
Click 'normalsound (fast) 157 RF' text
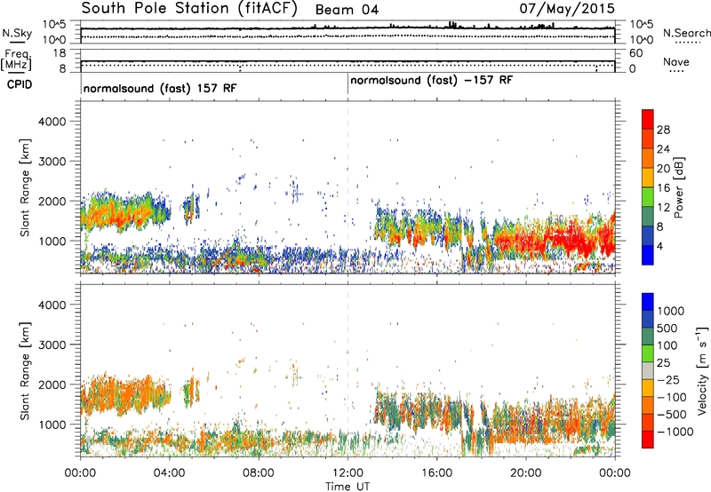click(x=160, y=88)
